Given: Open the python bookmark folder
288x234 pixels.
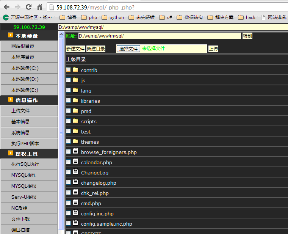Looking at the screenshot, I should (x=113, y=17).
